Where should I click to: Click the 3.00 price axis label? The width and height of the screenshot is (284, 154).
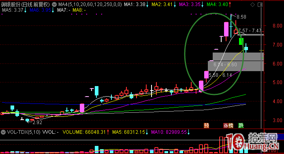[277, 120]
